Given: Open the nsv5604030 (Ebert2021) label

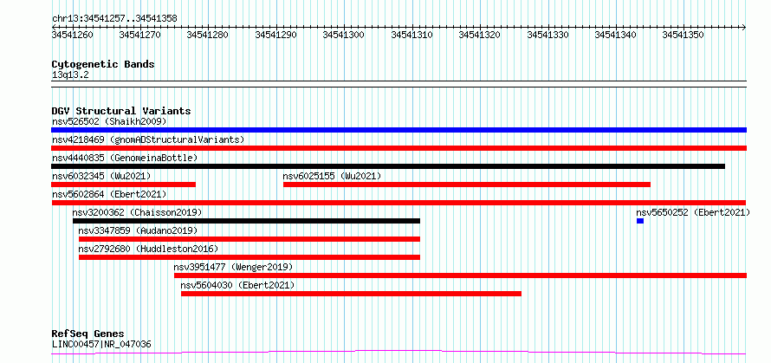Looking at the screenshot, I should click(x=238, y=285).
